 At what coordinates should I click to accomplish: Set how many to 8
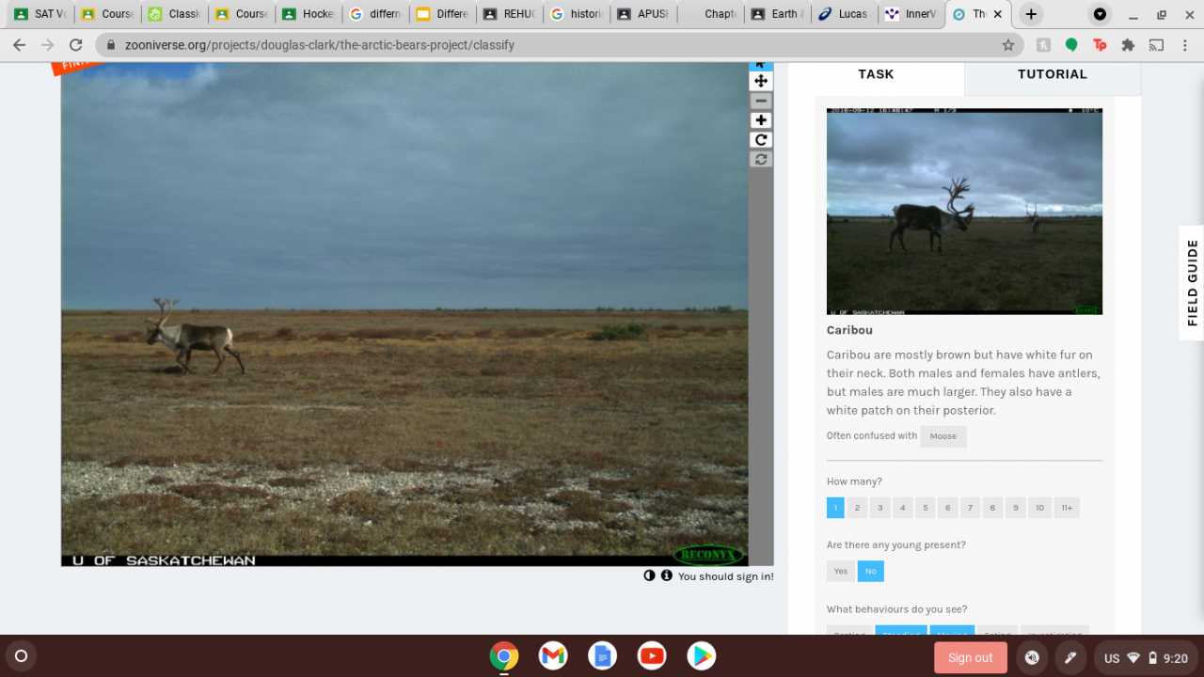click(992, 508)
